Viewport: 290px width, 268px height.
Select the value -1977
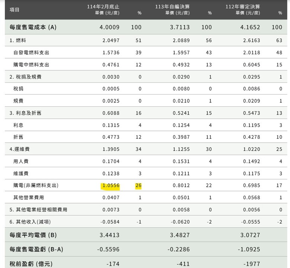[x=252, y=264]
